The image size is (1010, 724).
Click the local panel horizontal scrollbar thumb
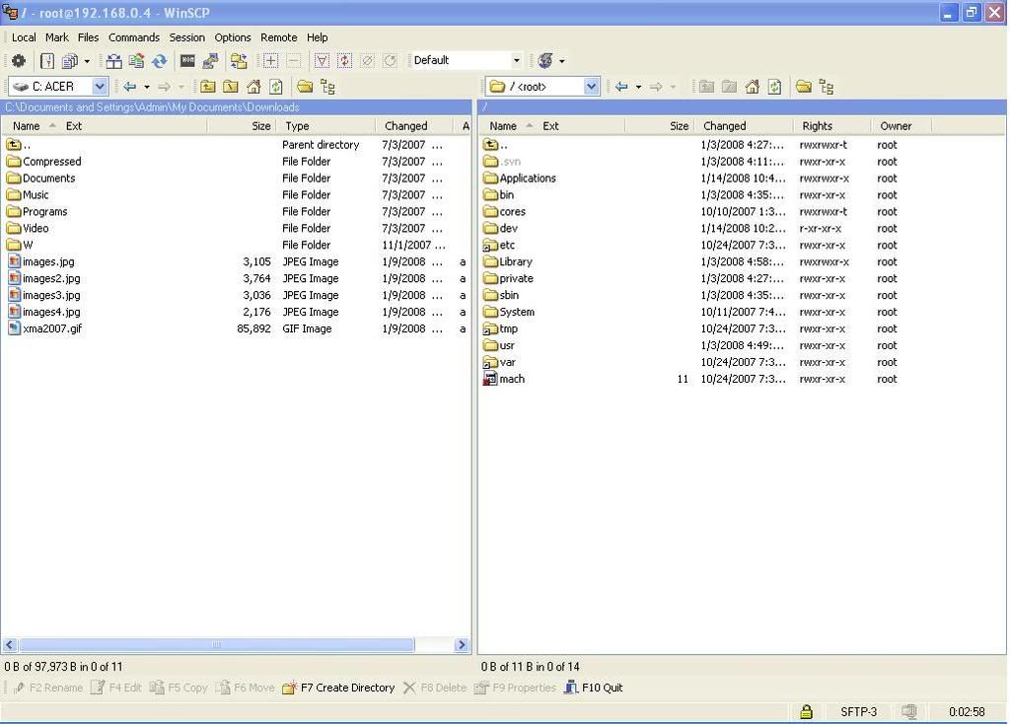coord(216,645)
